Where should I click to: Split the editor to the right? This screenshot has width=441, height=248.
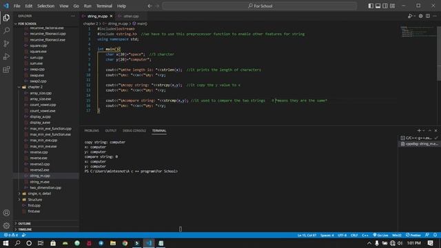click(428, 16)
